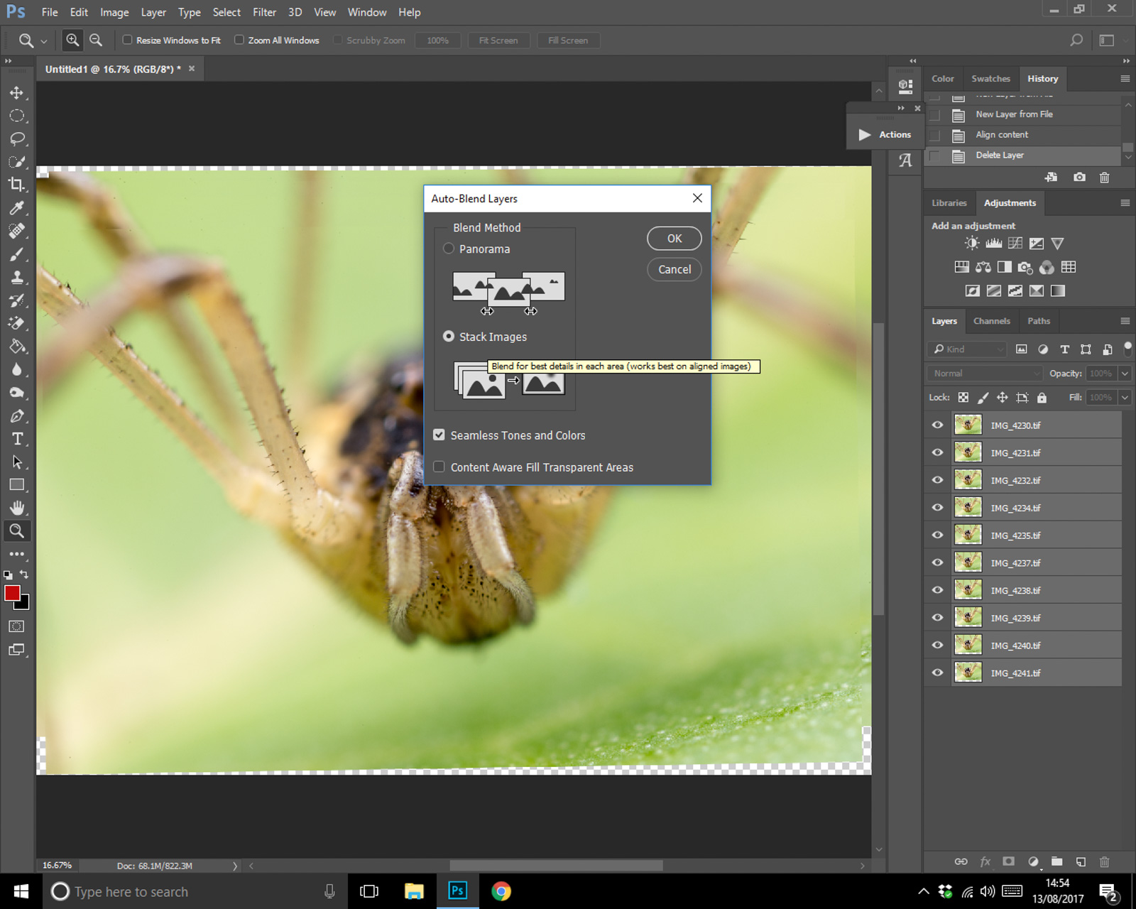The image size is (1136, 909).
Task: Switch to the Channels tab
Action: pos(992,321)
